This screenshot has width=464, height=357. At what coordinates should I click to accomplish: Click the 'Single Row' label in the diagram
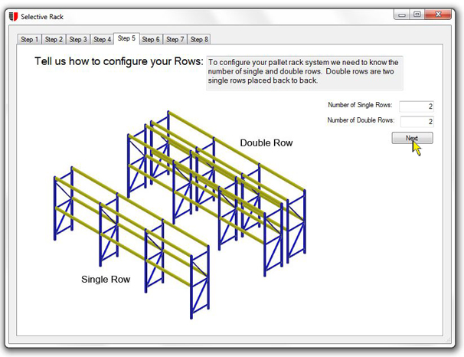[x=106, y=279]
